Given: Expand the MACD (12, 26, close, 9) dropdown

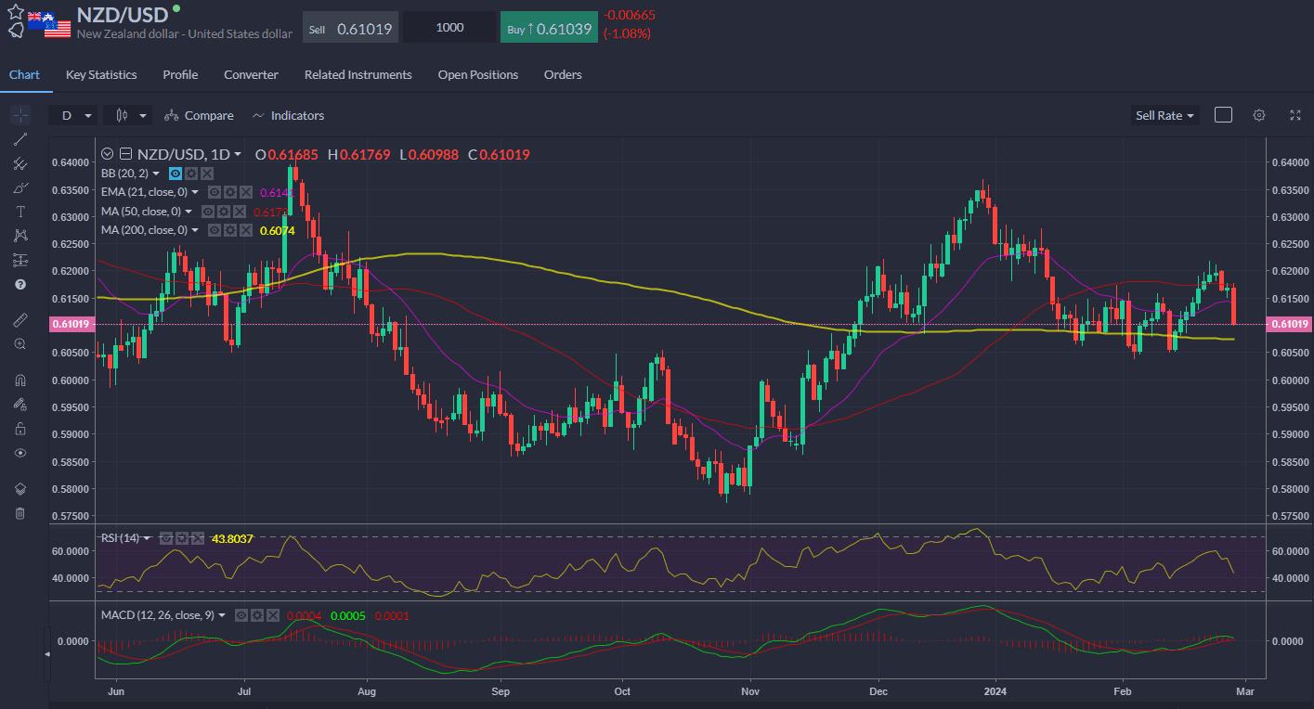Looking at the screenshot, I should pyautogui.click(x=222, y=615).
